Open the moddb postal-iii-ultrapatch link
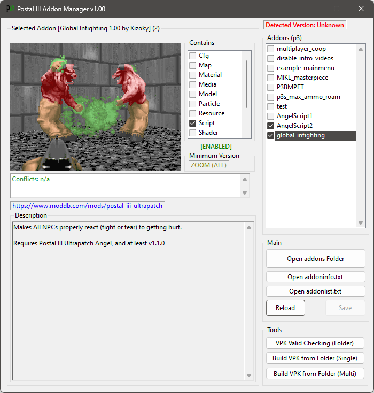Viewport: 374px width, 393px height. [x=87, y=206]
